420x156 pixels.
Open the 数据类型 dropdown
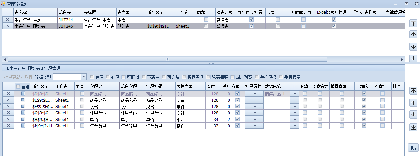pyautogui.click(x=84, y=77)
